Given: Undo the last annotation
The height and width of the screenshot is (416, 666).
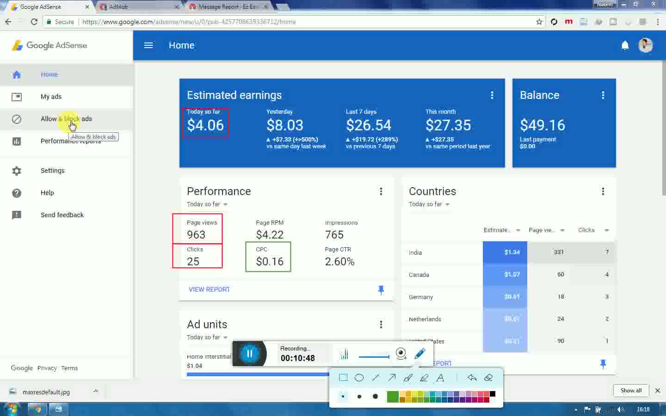Looking at the screenshot, I should (x=472, y=378).
